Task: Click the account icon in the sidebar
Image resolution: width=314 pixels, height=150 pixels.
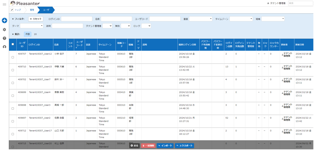Action: point(4,47)
